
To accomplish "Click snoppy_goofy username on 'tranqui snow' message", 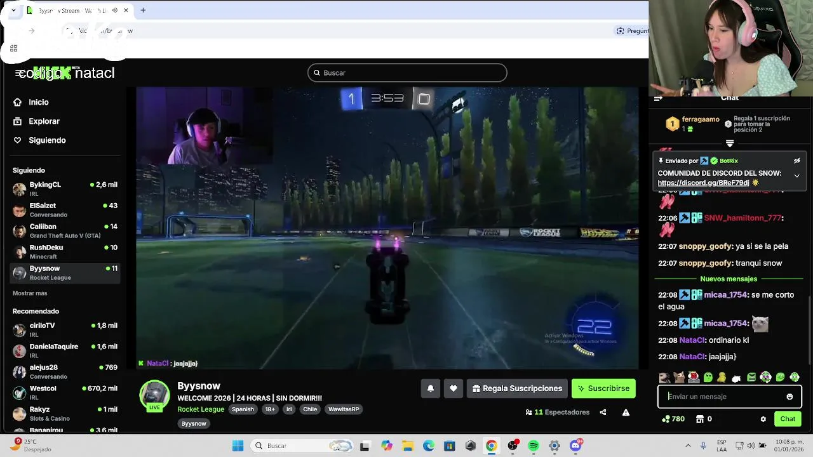I will 706,263.
